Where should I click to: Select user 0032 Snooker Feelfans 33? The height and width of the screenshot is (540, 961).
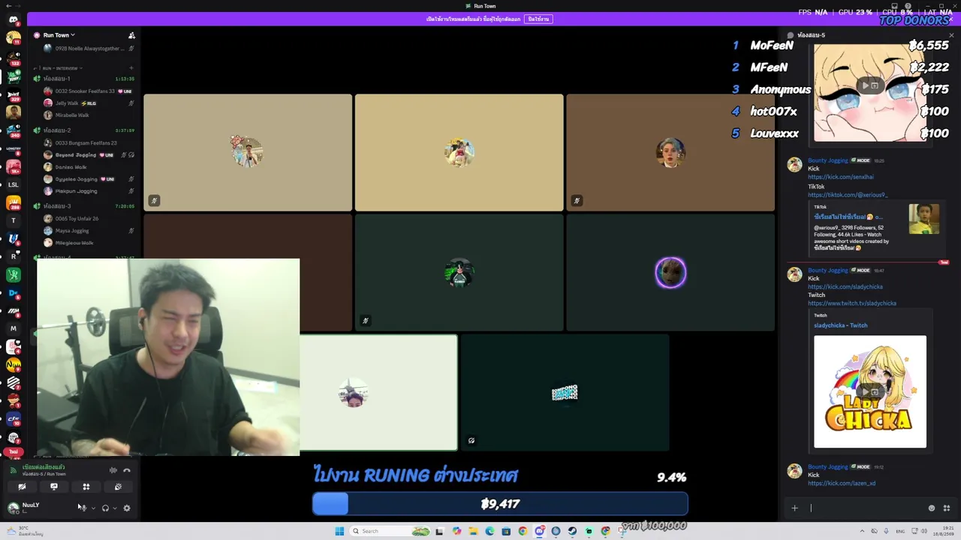[x=85, y=91]
